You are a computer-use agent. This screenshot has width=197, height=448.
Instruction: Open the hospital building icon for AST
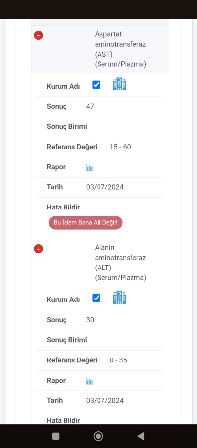[119, 84]
